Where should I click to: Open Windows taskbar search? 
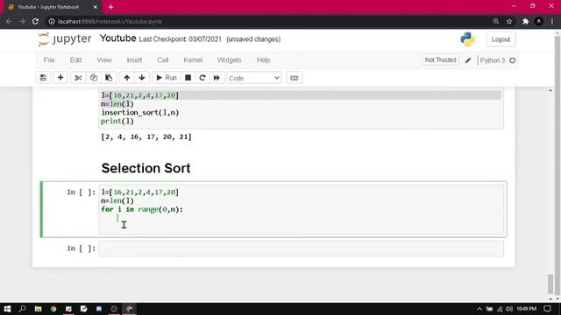22,309
